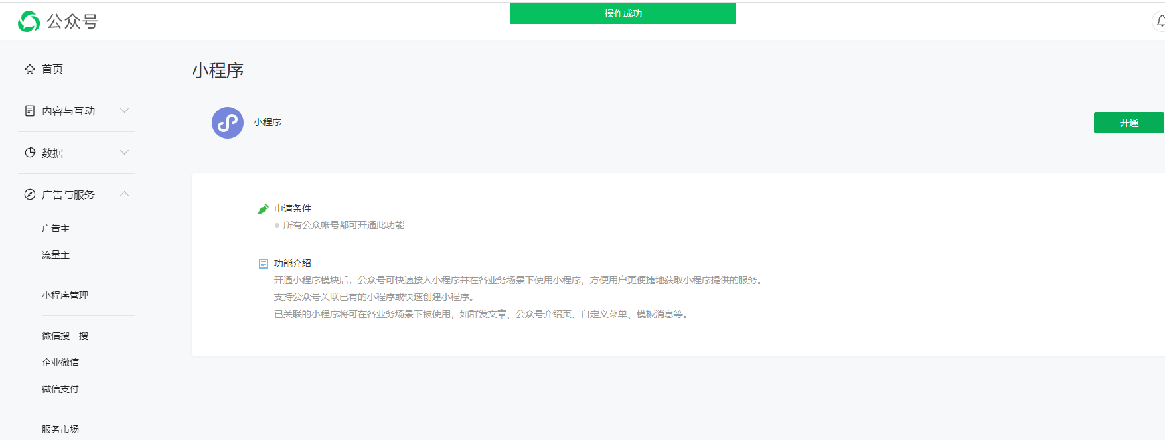Click the 公众号 title text in header
The width and height of the screenshot is (1165, 440).
[x=72, y=21]
